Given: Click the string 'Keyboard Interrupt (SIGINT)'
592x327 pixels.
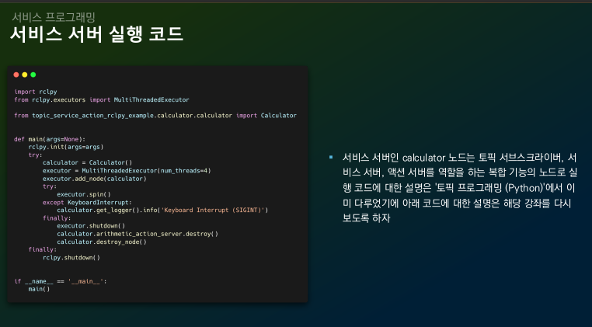Looking at the screenshot, I should [213, 210].
